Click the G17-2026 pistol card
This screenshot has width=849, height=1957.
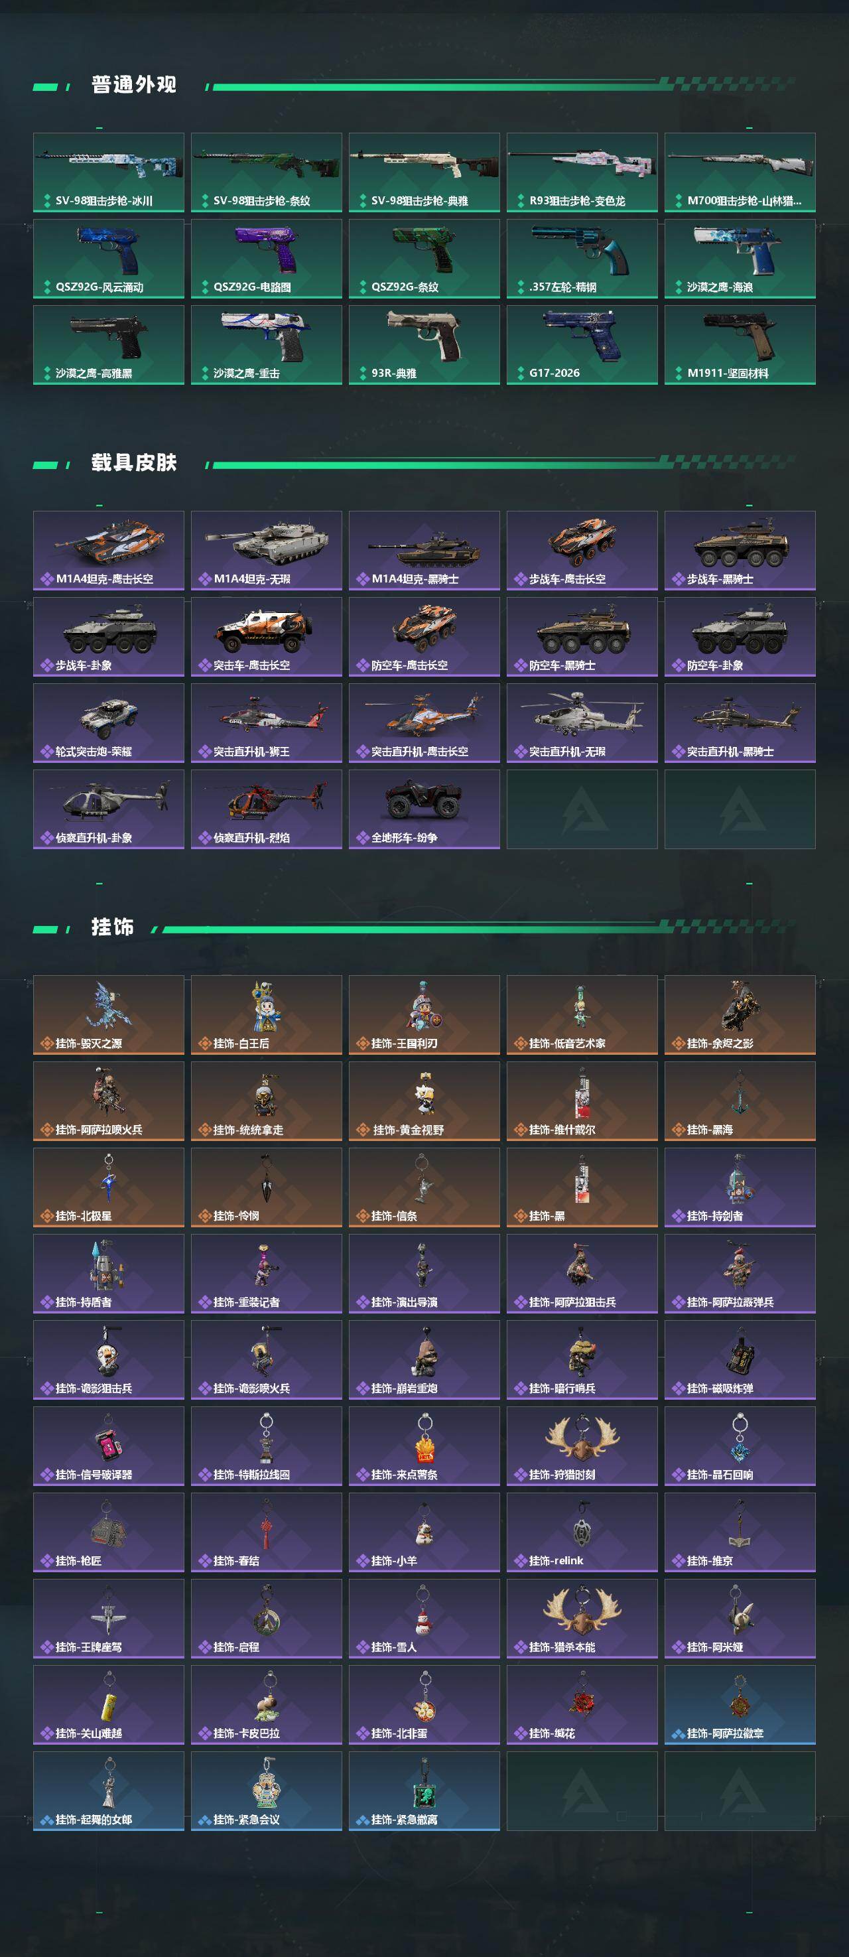point(582,345)
